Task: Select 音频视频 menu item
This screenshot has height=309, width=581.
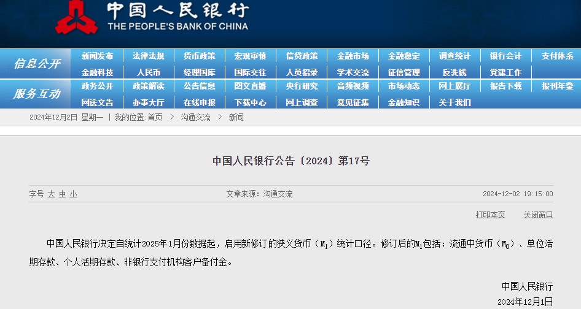Action: coord(353,86)
